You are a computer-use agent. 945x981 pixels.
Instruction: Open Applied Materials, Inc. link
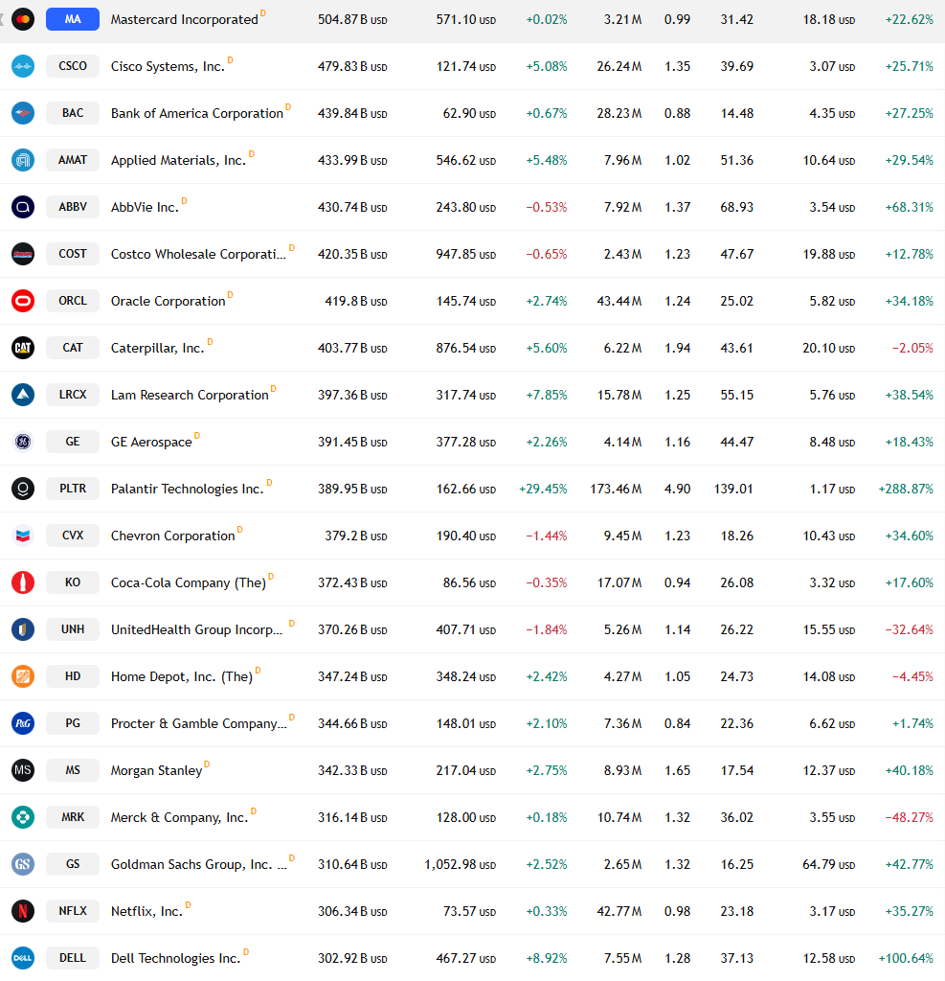coord(178,160)
